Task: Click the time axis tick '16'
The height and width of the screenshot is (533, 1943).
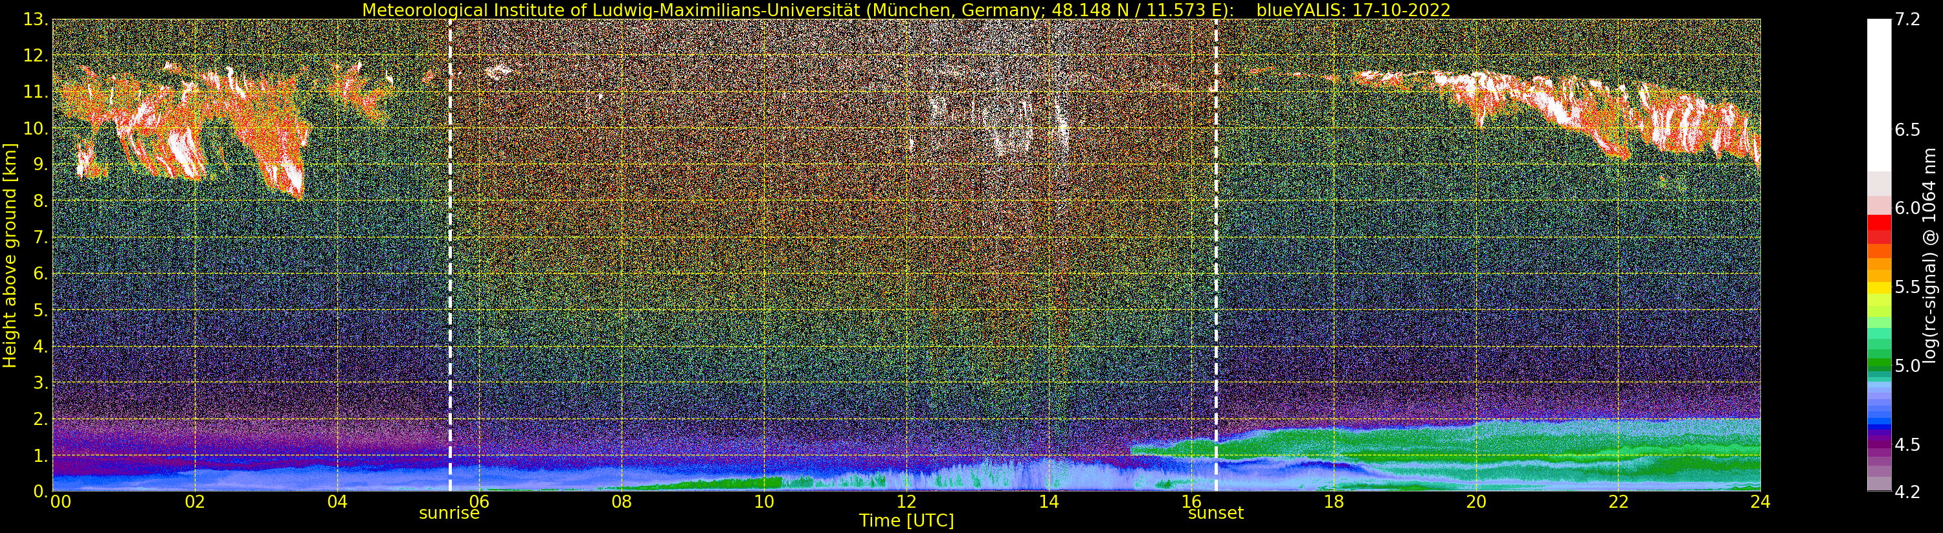Action: [1191, 501]
